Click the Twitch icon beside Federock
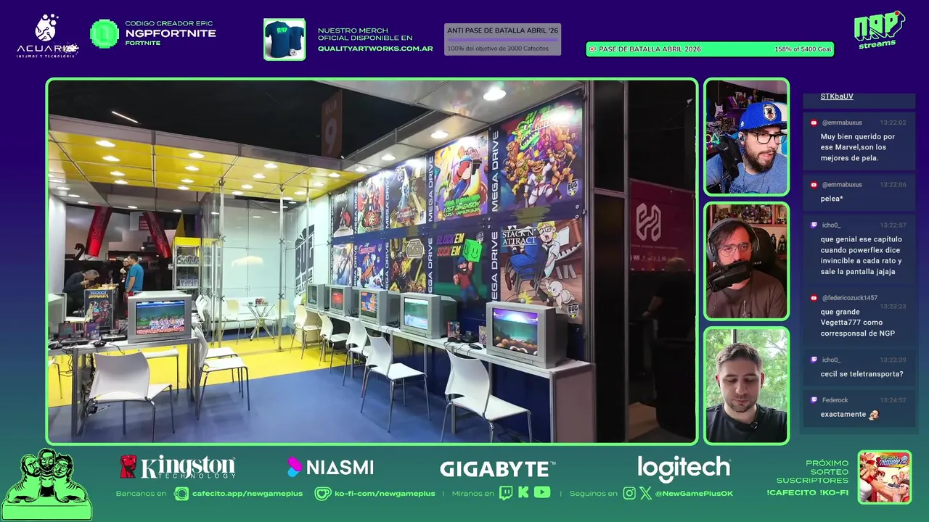929x522 pixels. pyautogui.click(x=814, y=400)
